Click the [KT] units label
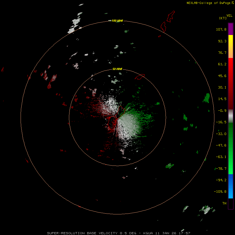The width and height of the screenshot is (235, 235). [x=223, y=18]
